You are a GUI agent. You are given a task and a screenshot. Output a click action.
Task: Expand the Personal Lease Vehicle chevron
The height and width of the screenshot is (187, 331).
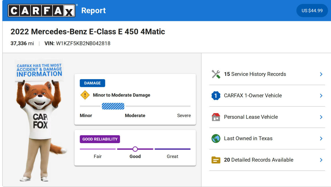[x=321, y=117]
